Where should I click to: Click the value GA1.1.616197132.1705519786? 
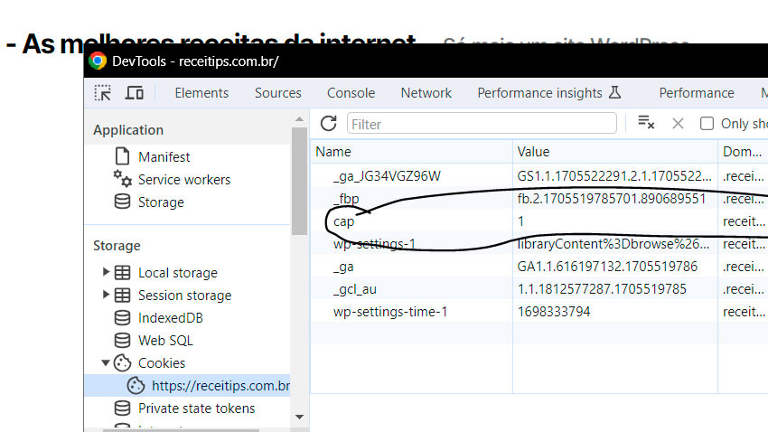click(607, 267)
